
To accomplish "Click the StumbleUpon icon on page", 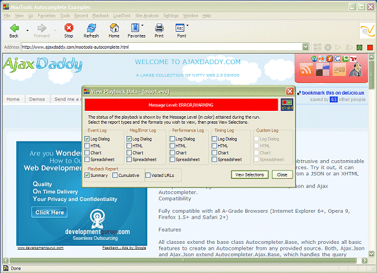I will [x=314, y=58].
